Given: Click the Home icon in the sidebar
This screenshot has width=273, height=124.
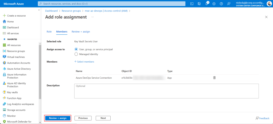Looking at the screenshot, I should point(5,22).
